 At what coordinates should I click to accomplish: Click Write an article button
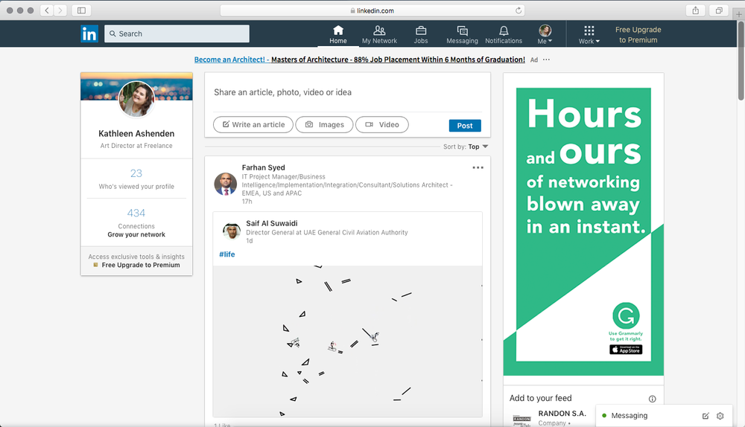(253, 125)
